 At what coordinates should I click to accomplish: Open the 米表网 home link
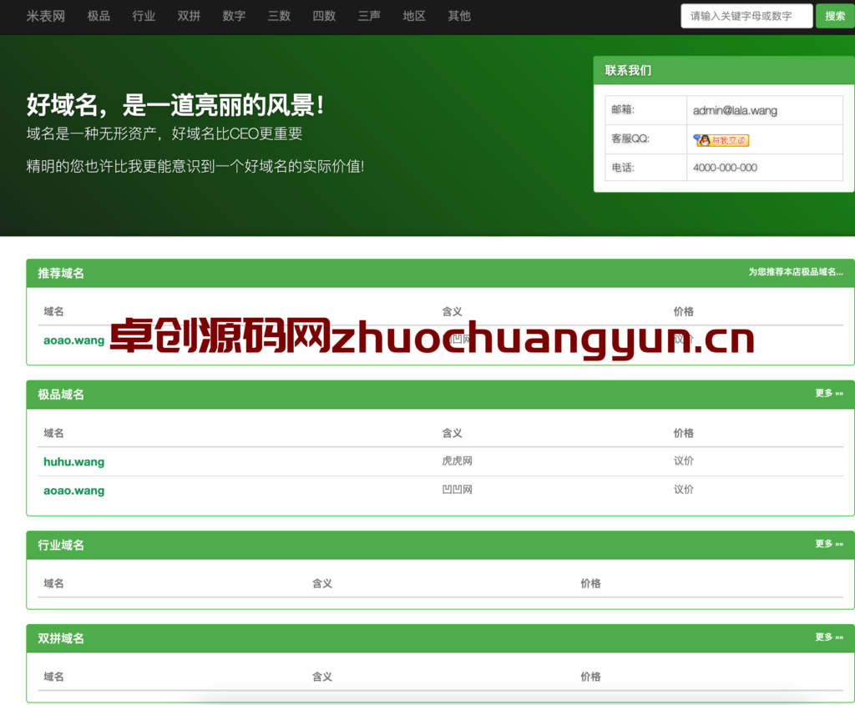pos(46,17)
